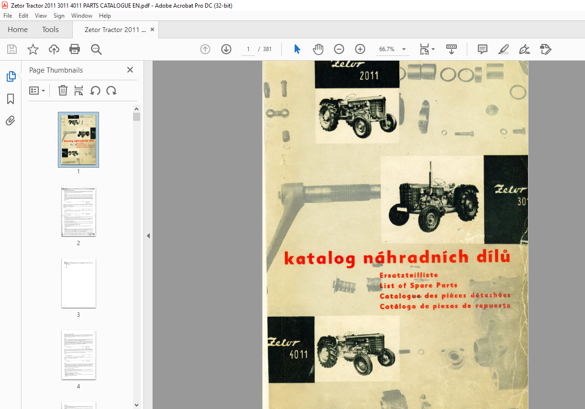This screenshot has height=409, width=585.
Task: Open Page Thumbnails sidebar icon
Action: tap(11, 76)
